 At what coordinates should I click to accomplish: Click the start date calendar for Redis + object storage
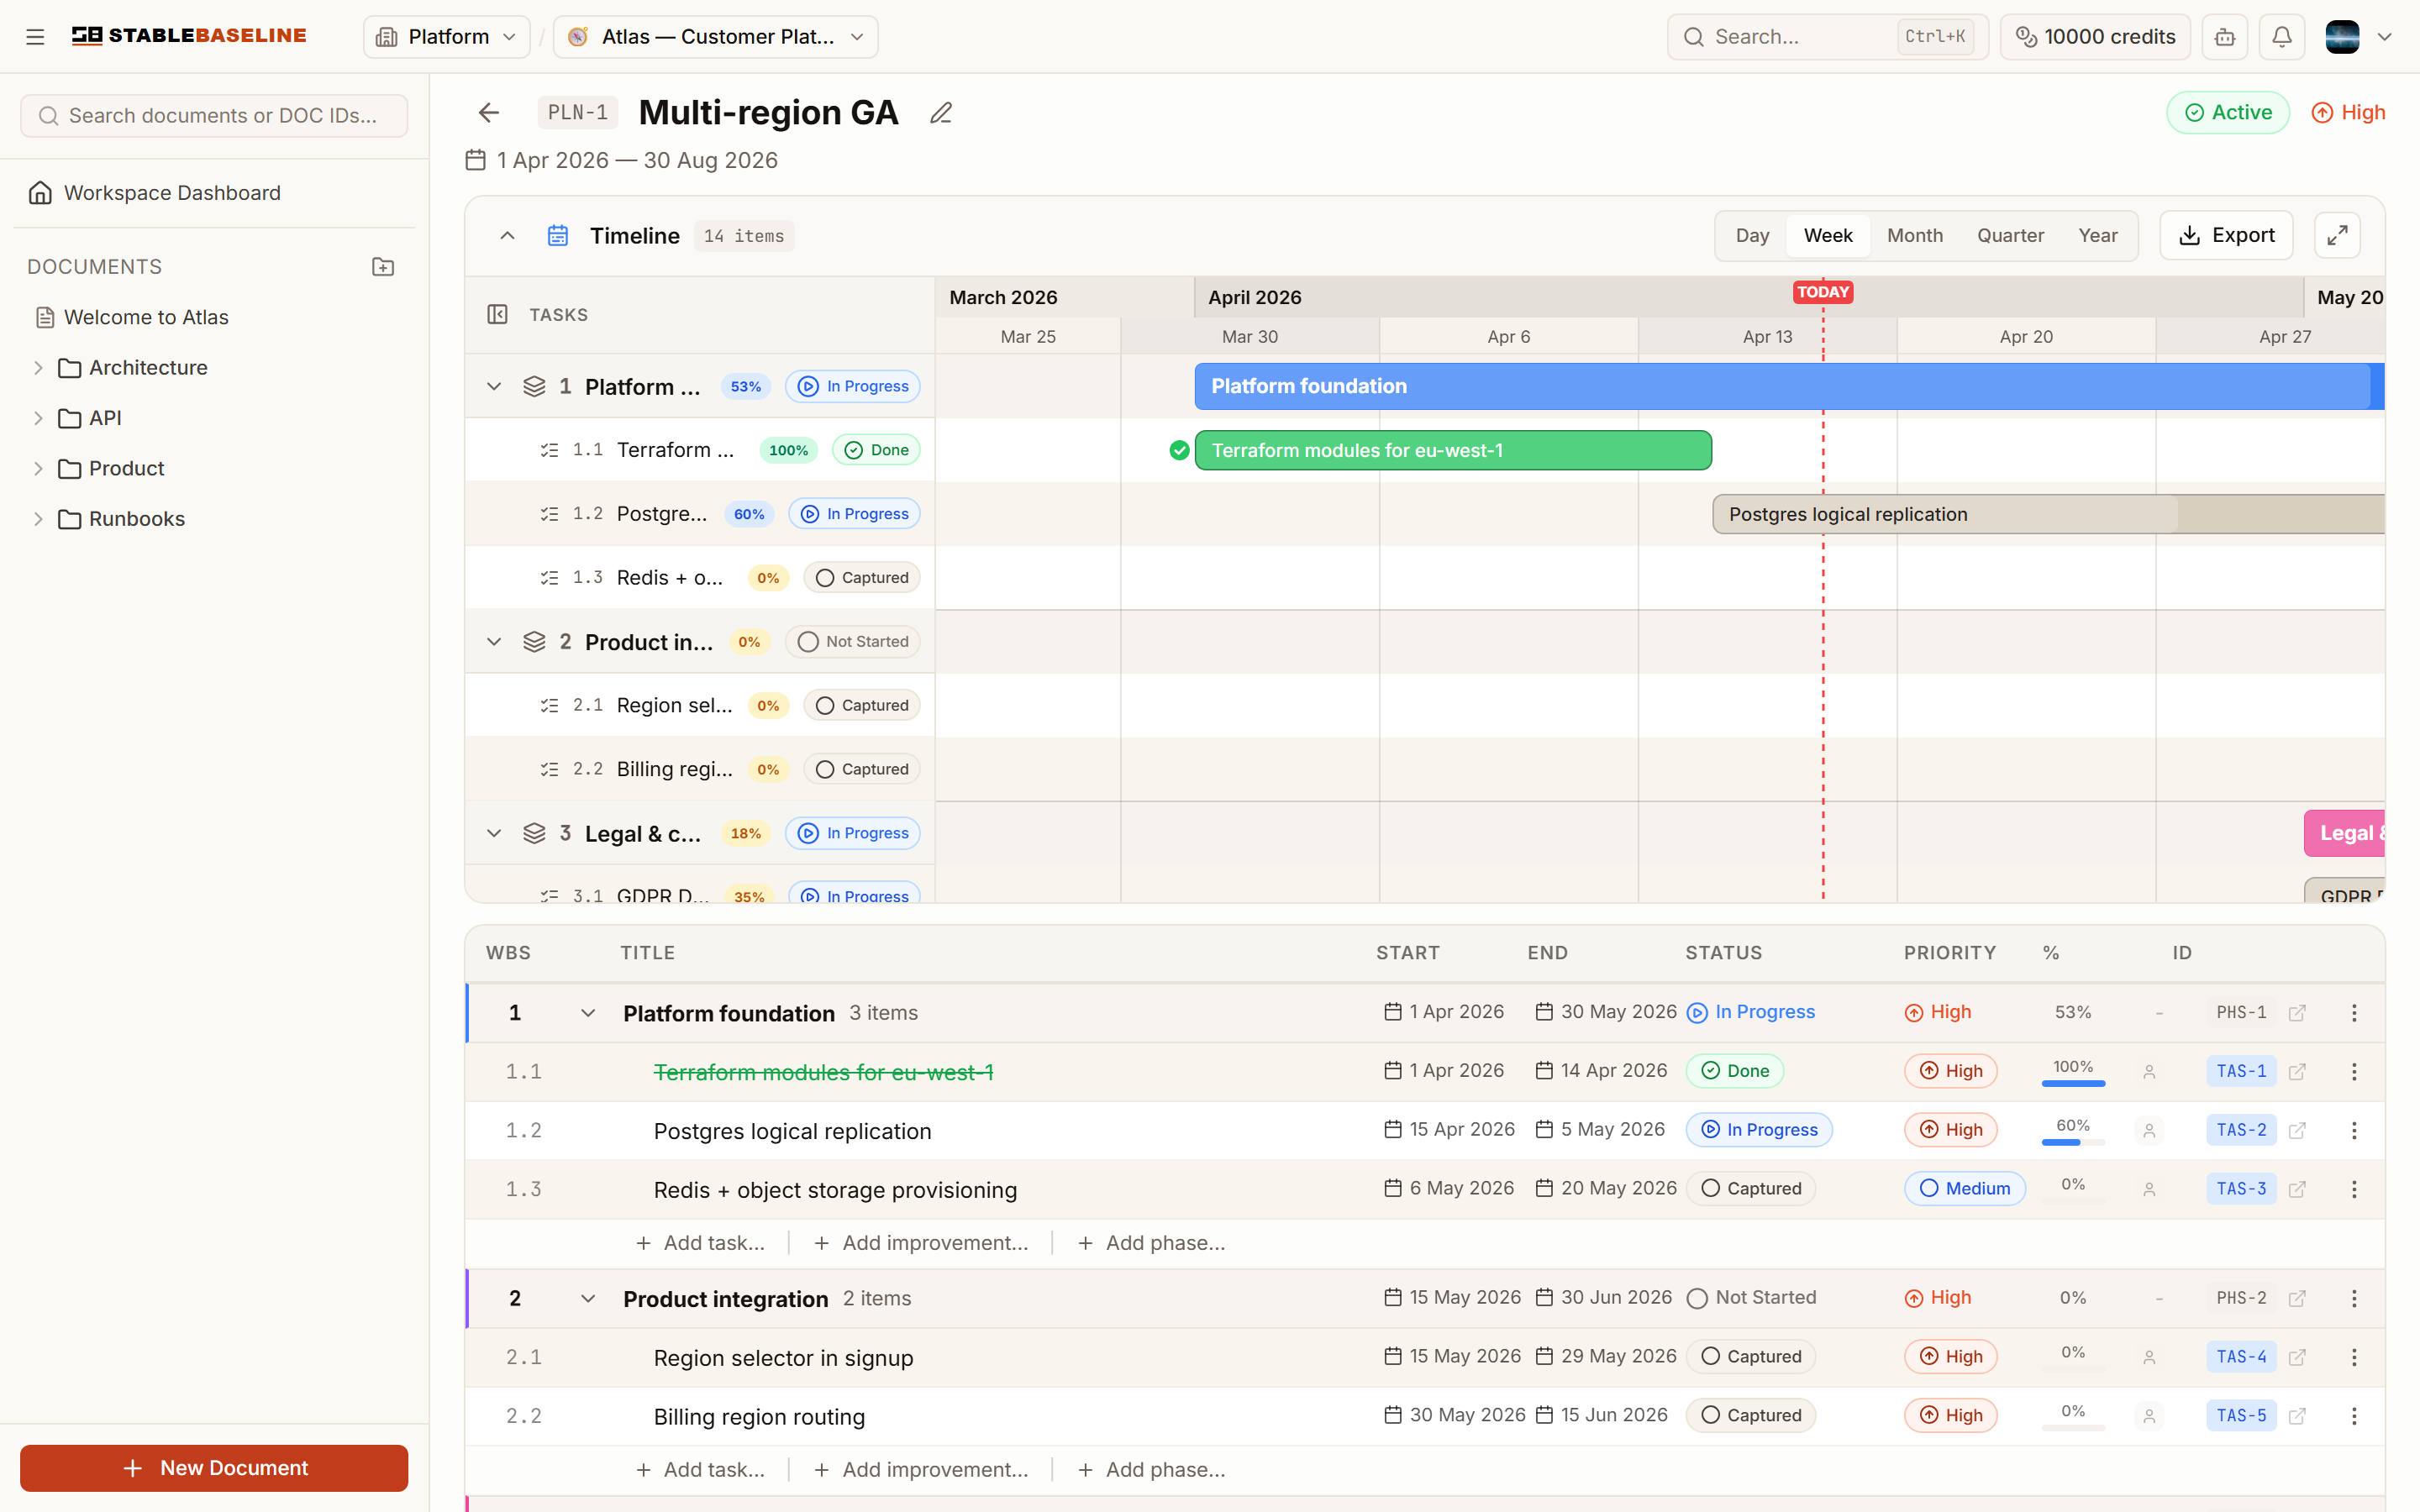(x=1392, y=1188)
